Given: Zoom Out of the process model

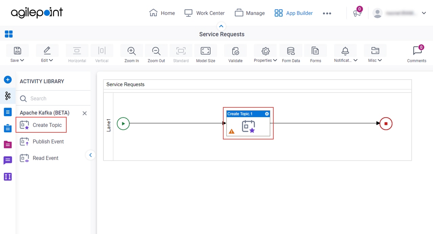Looking at the screenshot, I should (156, 51).
